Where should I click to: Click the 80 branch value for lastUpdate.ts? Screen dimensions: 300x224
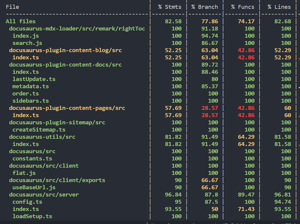click(x=215, y=79)
